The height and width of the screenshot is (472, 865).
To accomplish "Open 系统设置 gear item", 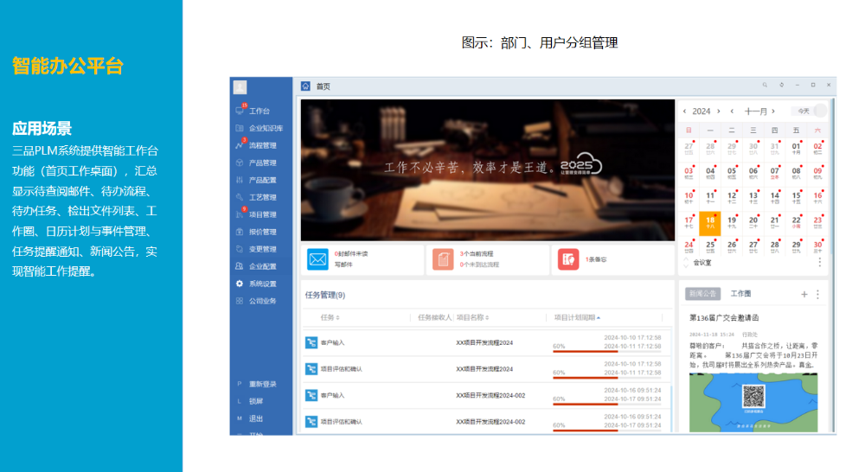I will click(x=240, y=284).
